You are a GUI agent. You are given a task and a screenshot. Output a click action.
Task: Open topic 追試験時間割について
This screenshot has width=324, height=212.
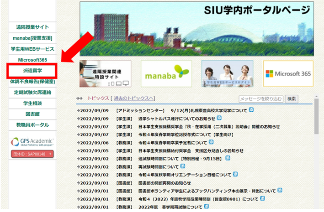181,159
